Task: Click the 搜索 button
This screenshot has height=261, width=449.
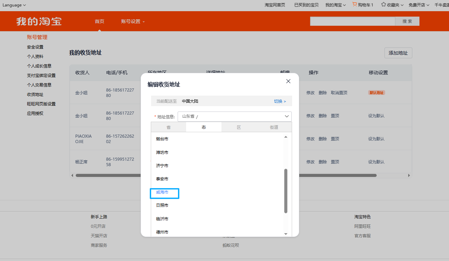Action: [x=407, y=21]
